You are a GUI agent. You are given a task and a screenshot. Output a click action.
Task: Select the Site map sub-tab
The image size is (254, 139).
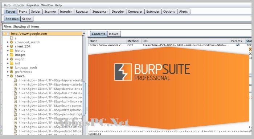coord(12,19)
